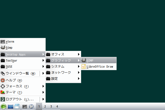
Task: Expand the ネットワーク submenu arrow
Action: [79, 73]
